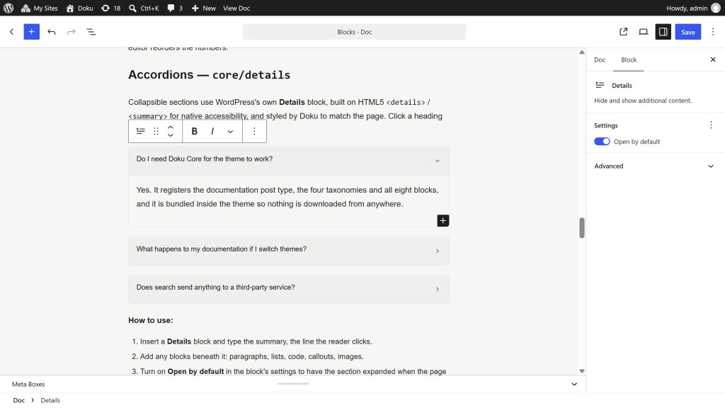Expand the Advanced panel
Viewport: 725px width, 408px height.
(x=655, y=166)
